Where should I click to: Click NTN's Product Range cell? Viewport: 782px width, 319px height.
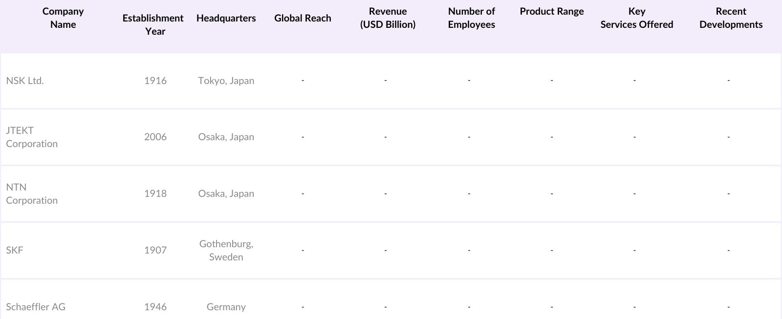[552, 193]
